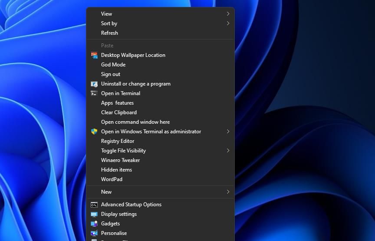The width and height of the screenshot is (375, 241).
Task: Select God Mode in the context menu
Action: [160, 65]
